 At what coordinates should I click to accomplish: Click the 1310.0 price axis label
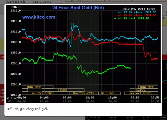[x=16, y=32]
